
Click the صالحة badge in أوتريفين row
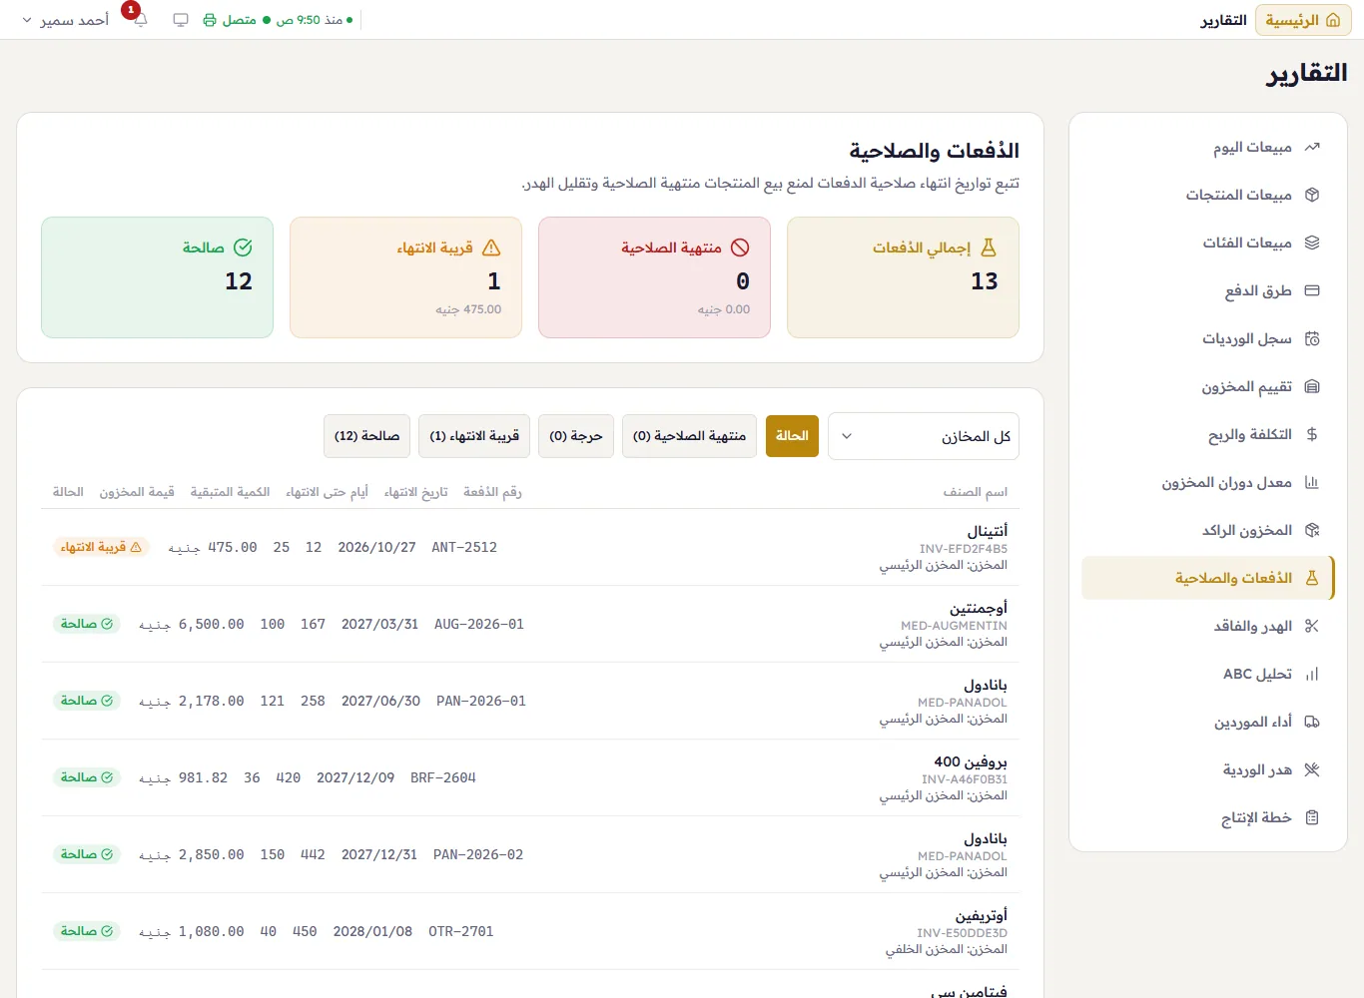click(x=87, y=931)
